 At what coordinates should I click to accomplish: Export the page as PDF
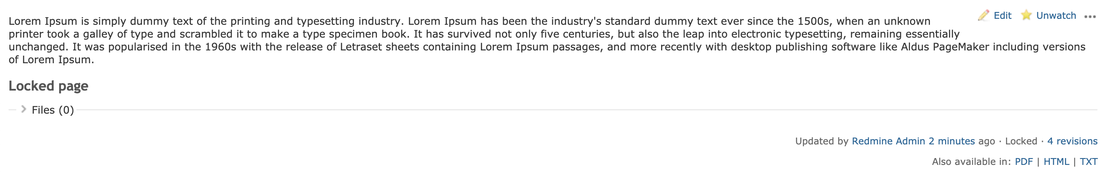(x=1024, y=161)
